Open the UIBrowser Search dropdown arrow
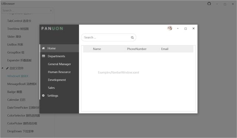The width and height of the screenshot is (237, 138). pyautogui.click(x=51, y=11)
